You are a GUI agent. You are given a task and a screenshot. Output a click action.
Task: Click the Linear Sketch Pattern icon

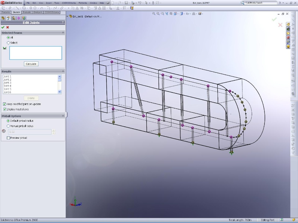[x=104, y=8]
